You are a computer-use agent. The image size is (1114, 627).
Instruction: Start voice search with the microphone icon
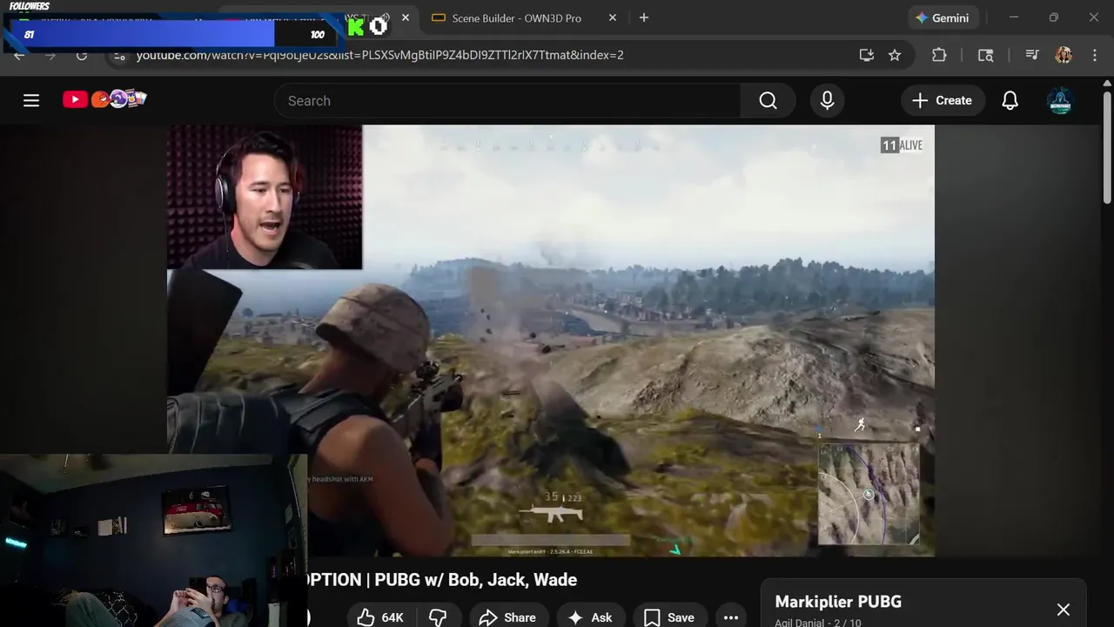(827, 101)
